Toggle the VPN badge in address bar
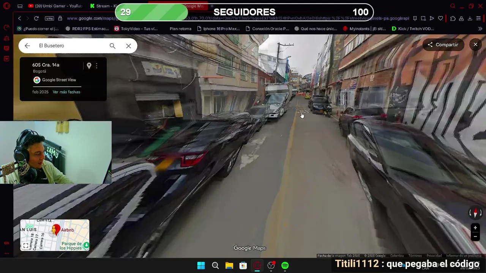The image size is (486, 273). tap(49, 18)
